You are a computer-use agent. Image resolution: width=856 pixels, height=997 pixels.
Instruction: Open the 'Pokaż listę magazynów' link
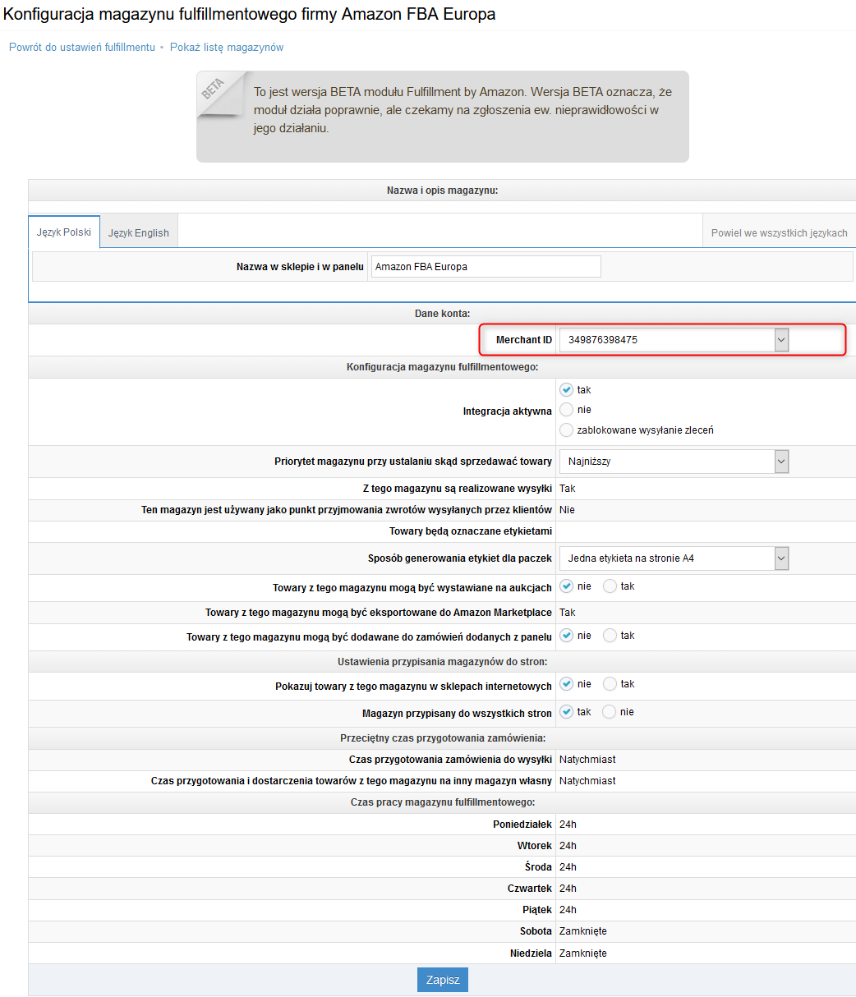227,48
